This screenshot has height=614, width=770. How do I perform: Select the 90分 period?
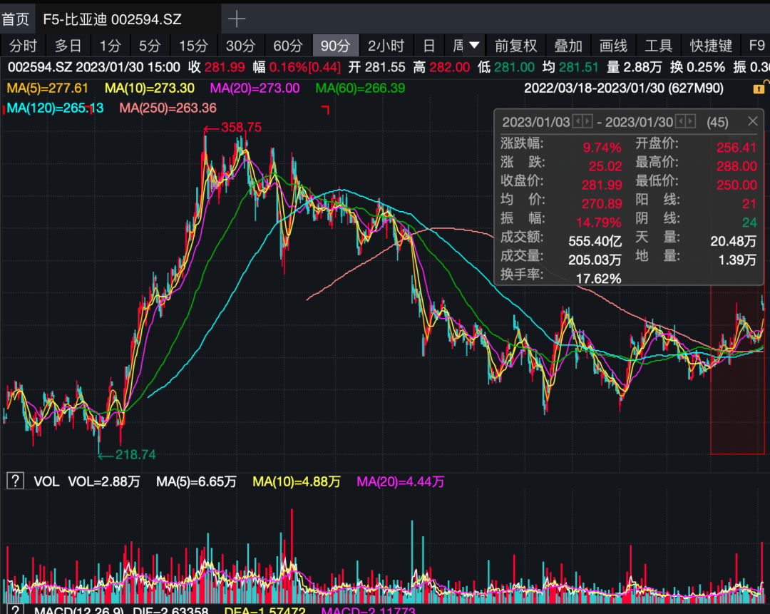pyautogui.click(x=335, y=46)
